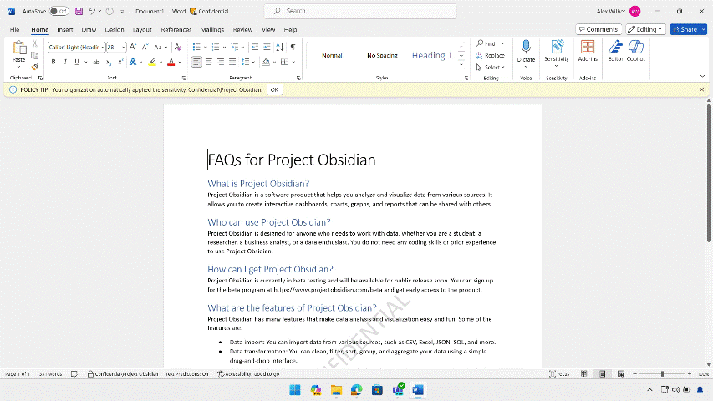Click the Add-ins icon
This screenshot has height=401, width=713.
click(588, 50)
